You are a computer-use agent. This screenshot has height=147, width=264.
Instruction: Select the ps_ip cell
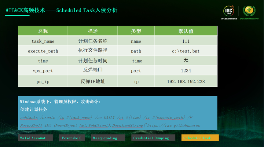point(43,81)
